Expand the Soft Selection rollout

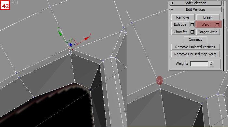(x=195, y=3)
